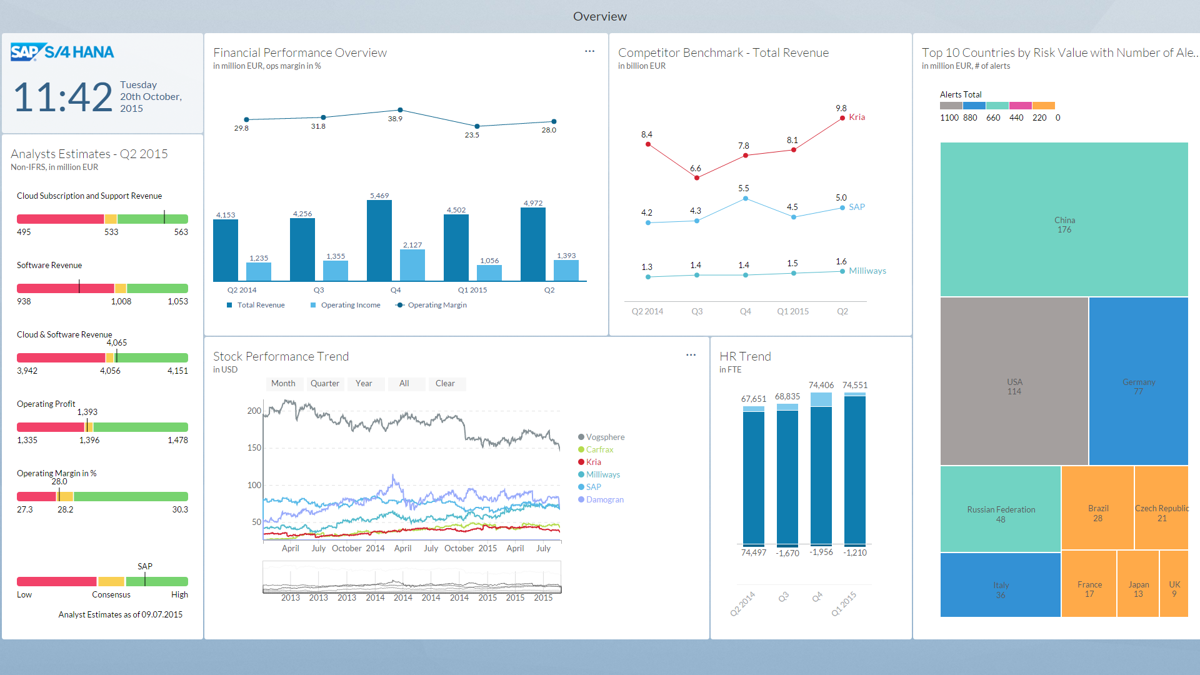This screenshot has width=1200, height=675.
Task: Click the HR Trend 67,651 bar
Action: coord(754,476)
